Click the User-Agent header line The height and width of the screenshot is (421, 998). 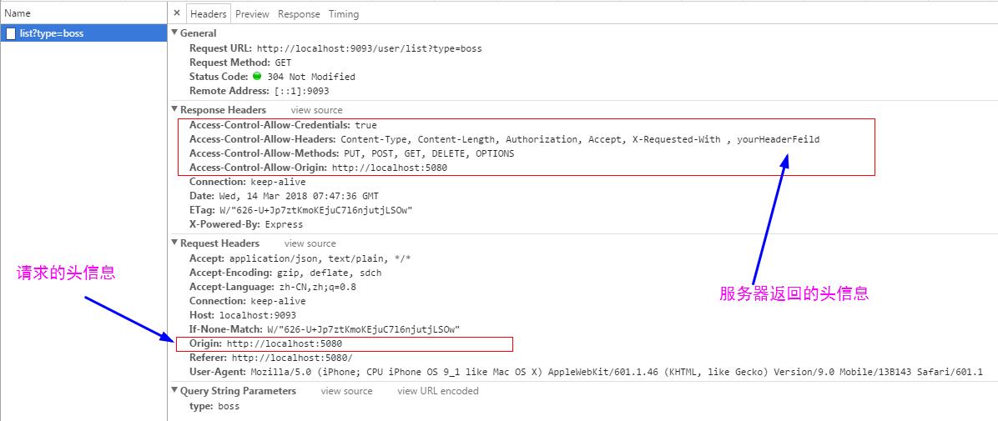586,372
